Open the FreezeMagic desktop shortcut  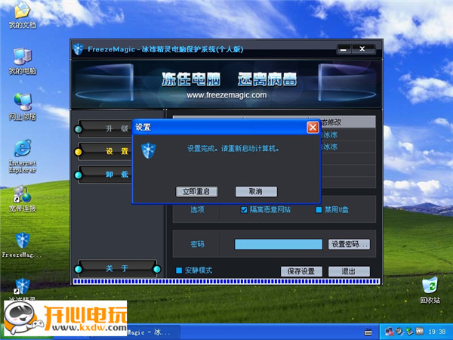click(23, 242)
